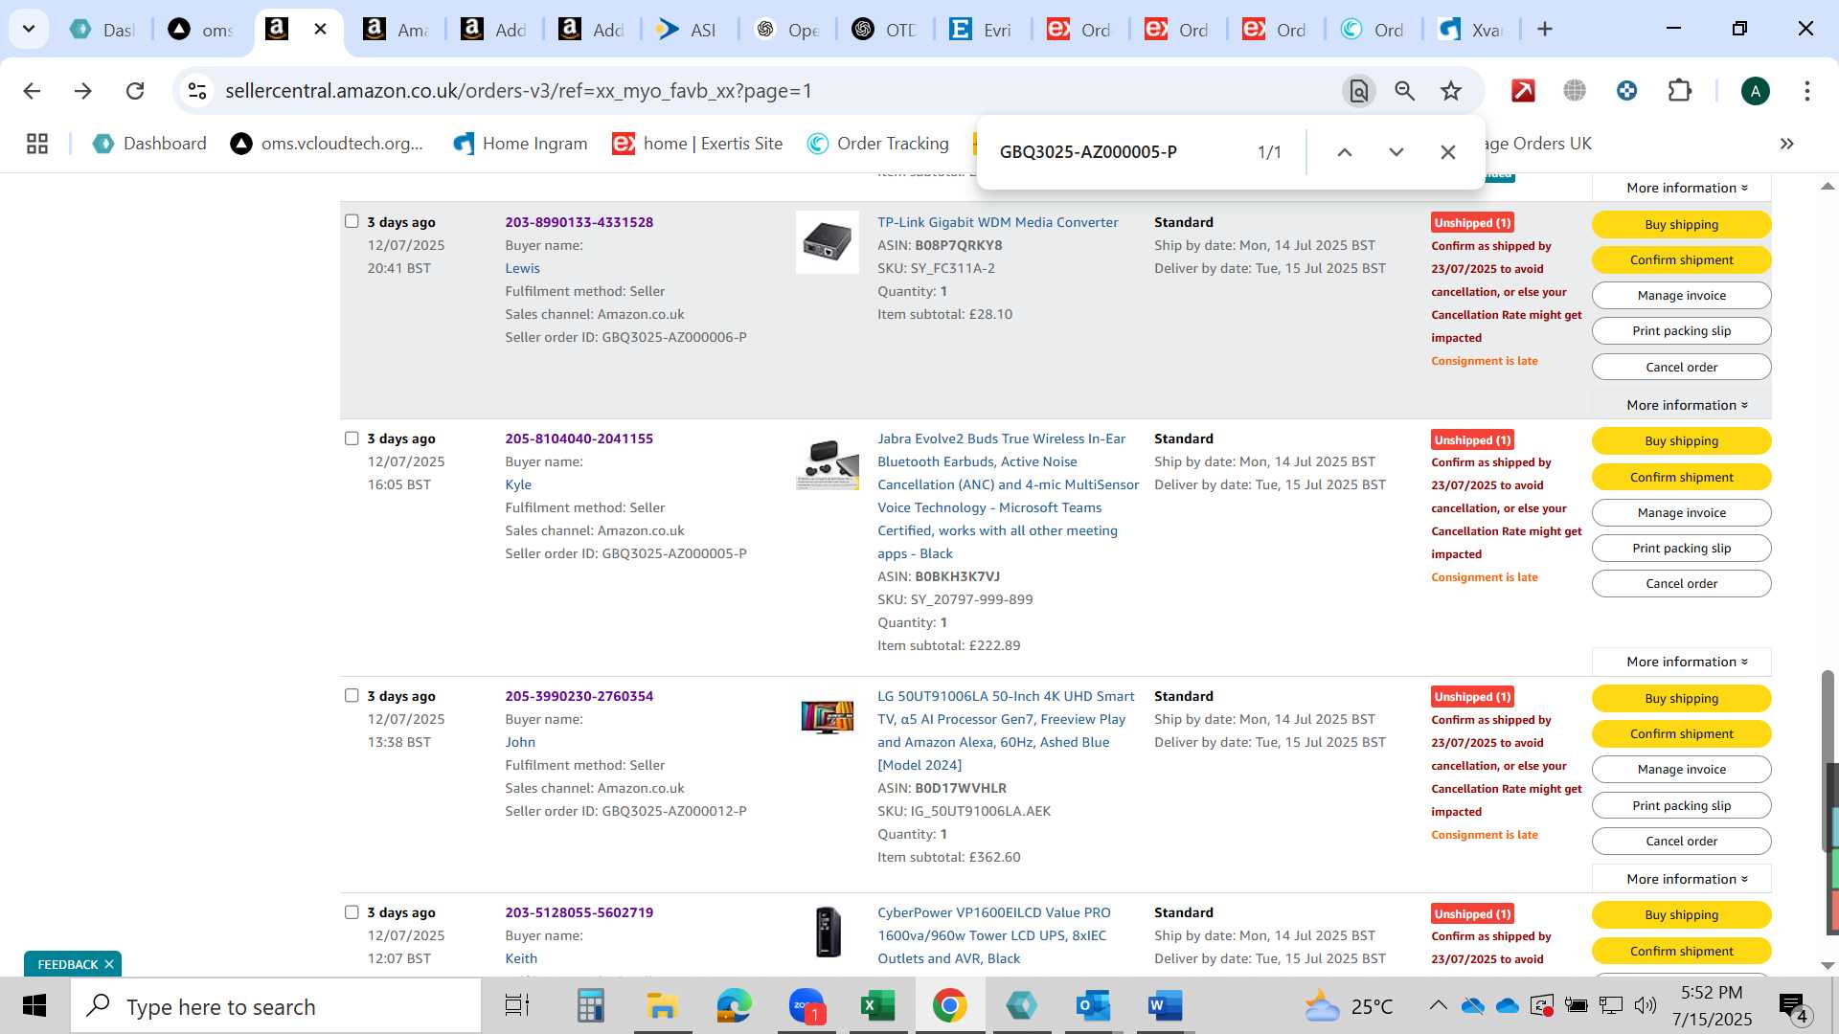
Task: Open the Google Lens search icon
Action: (x=1358, y=91)
